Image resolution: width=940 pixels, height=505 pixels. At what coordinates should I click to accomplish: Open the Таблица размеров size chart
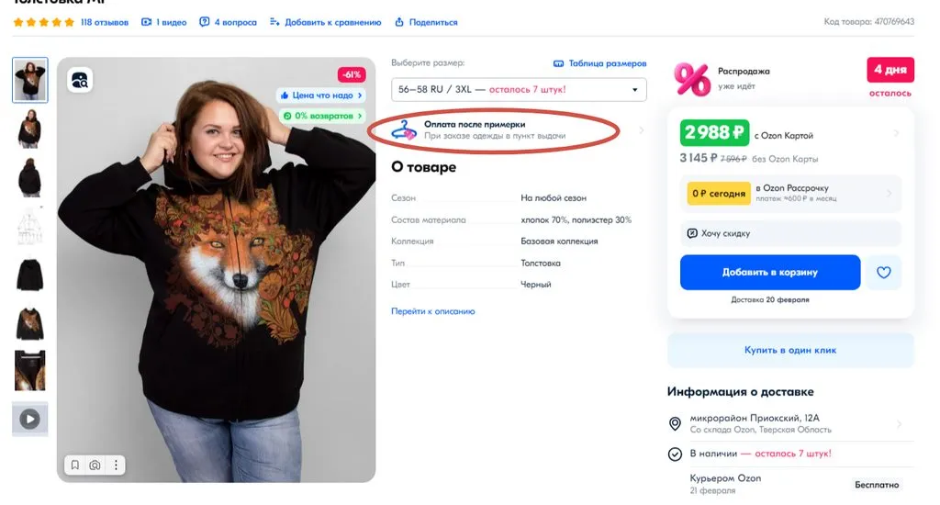[x=600, y=63]
